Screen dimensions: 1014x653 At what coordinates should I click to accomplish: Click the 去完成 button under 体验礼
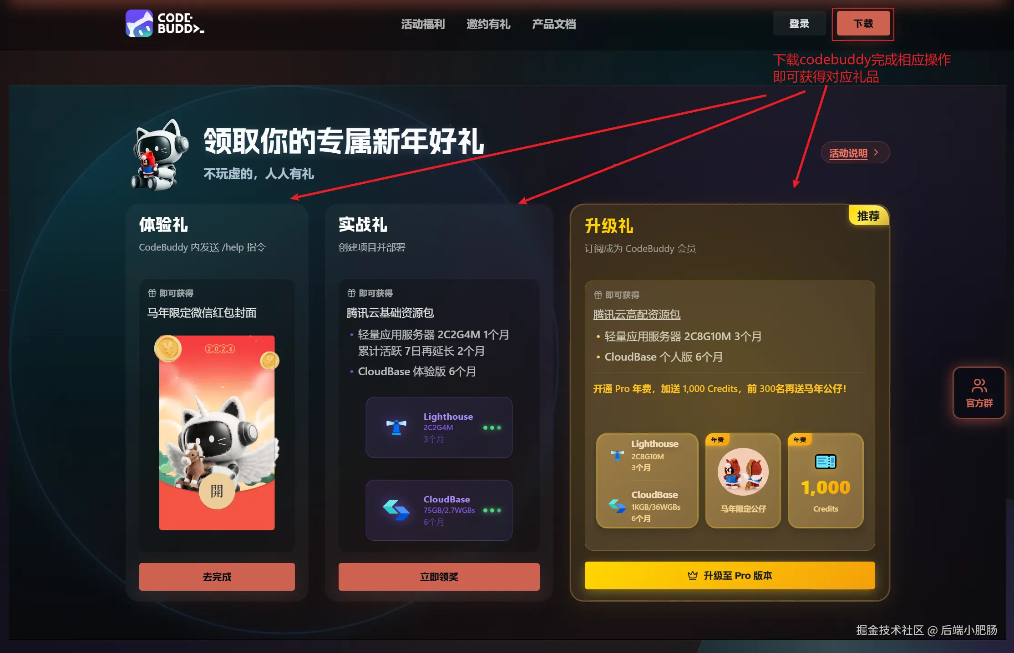217,577
